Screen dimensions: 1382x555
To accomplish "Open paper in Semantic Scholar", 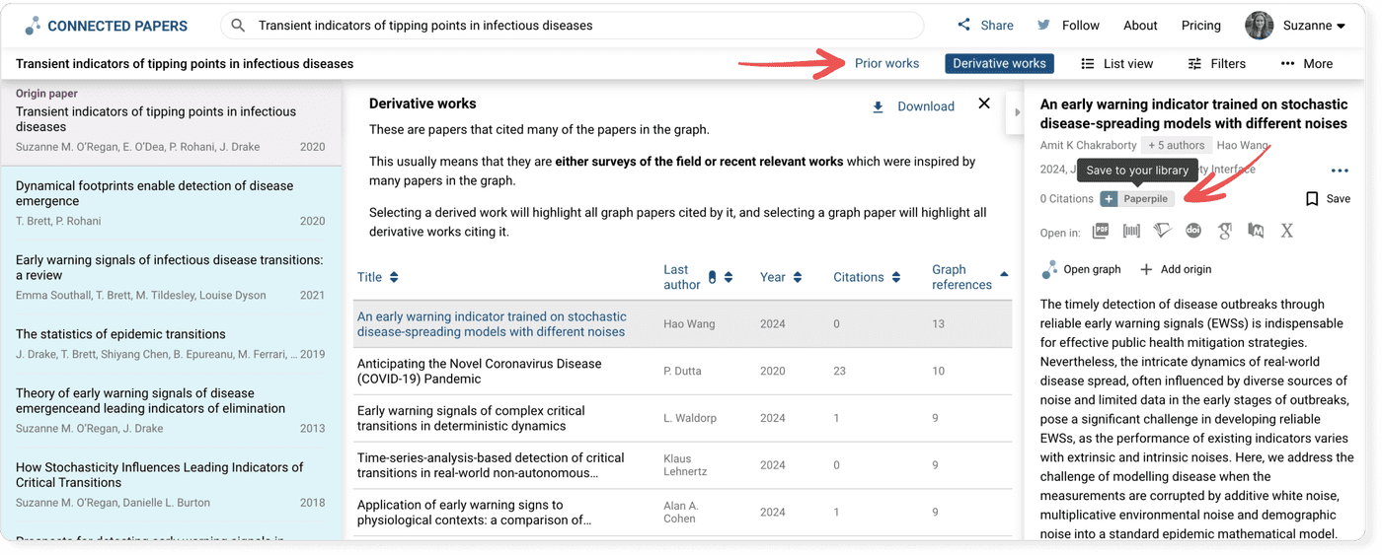I will (1163, 232).
